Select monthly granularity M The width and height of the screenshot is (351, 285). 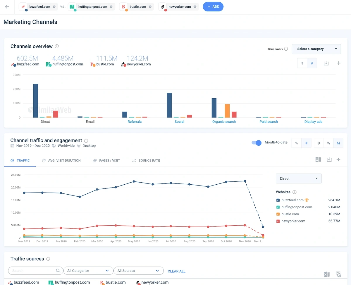tap(338, 143)
